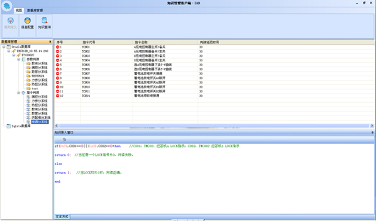Open the round application orb menu
Screen dimensions: 376x221
point(7,6)
